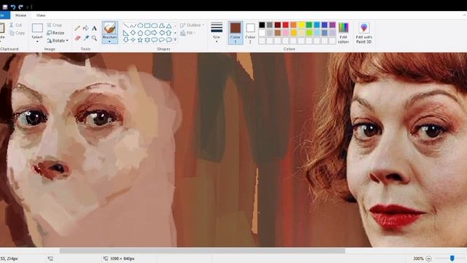This screenshot has width=467, height=263.
Task: Pick the Right triangle shape
Action: coord(126,33)
